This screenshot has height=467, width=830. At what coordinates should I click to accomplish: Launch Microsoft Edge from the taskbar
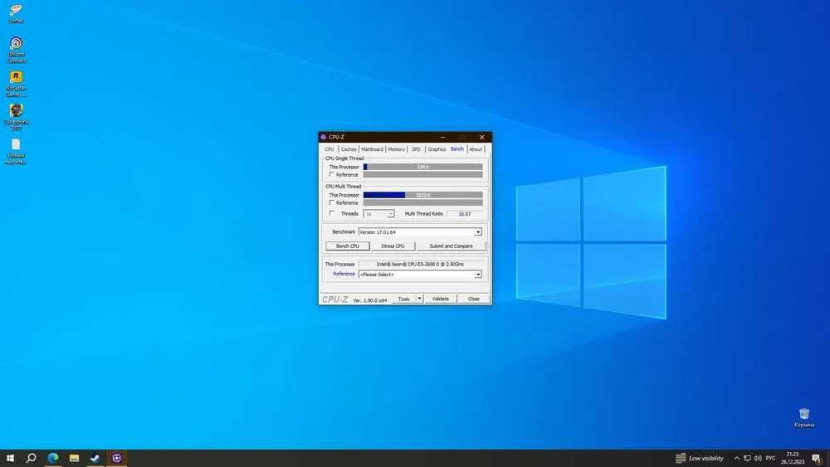click(x=53, y=458)
